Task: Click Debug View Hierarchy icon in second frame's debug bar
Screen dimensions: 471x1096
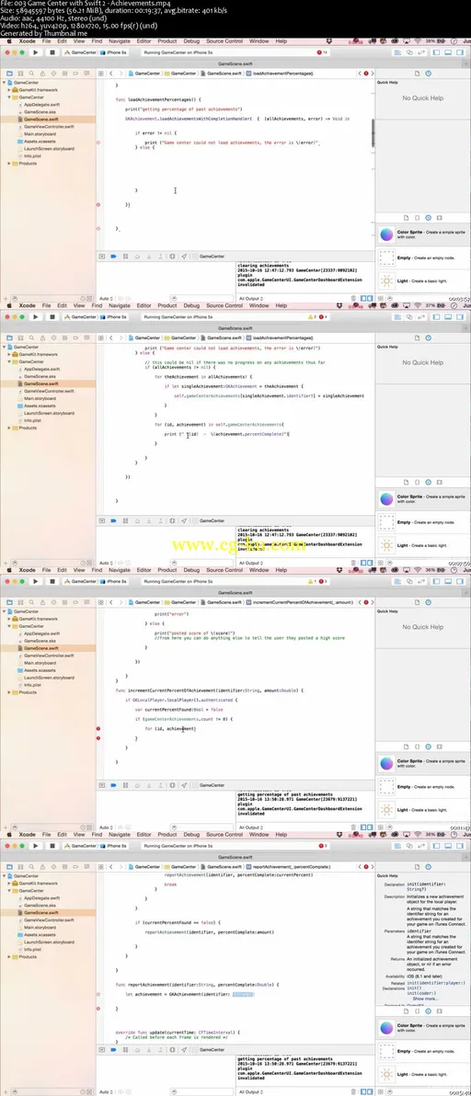Action: click(x=172, y=520)
